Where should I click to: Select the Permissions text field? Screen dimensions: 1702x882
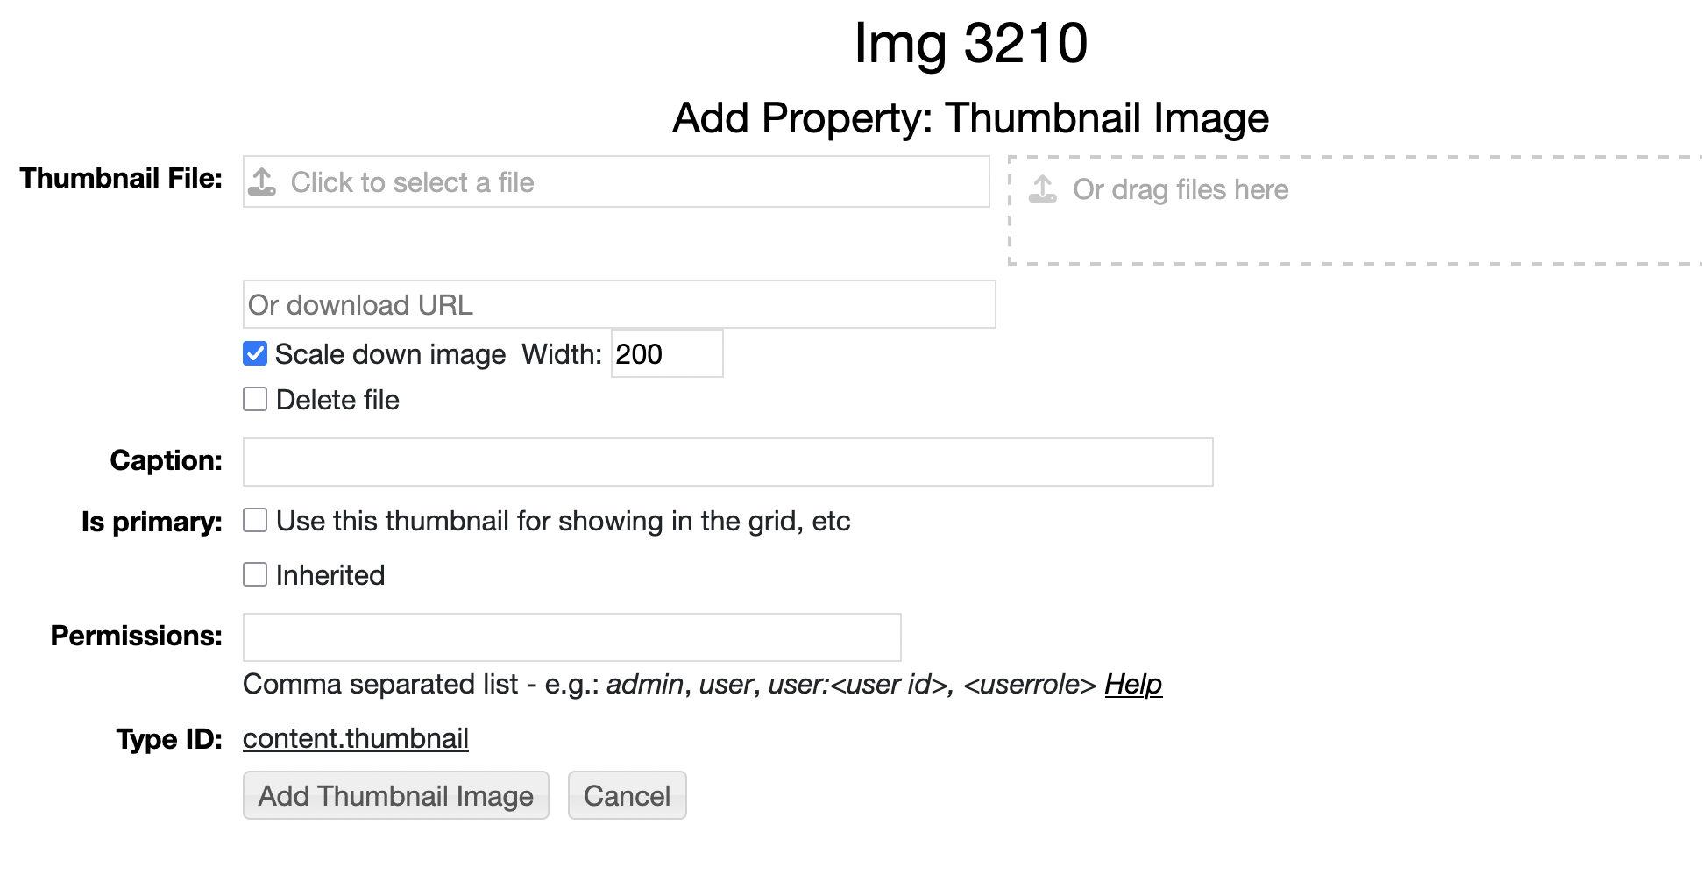point(571,637)
